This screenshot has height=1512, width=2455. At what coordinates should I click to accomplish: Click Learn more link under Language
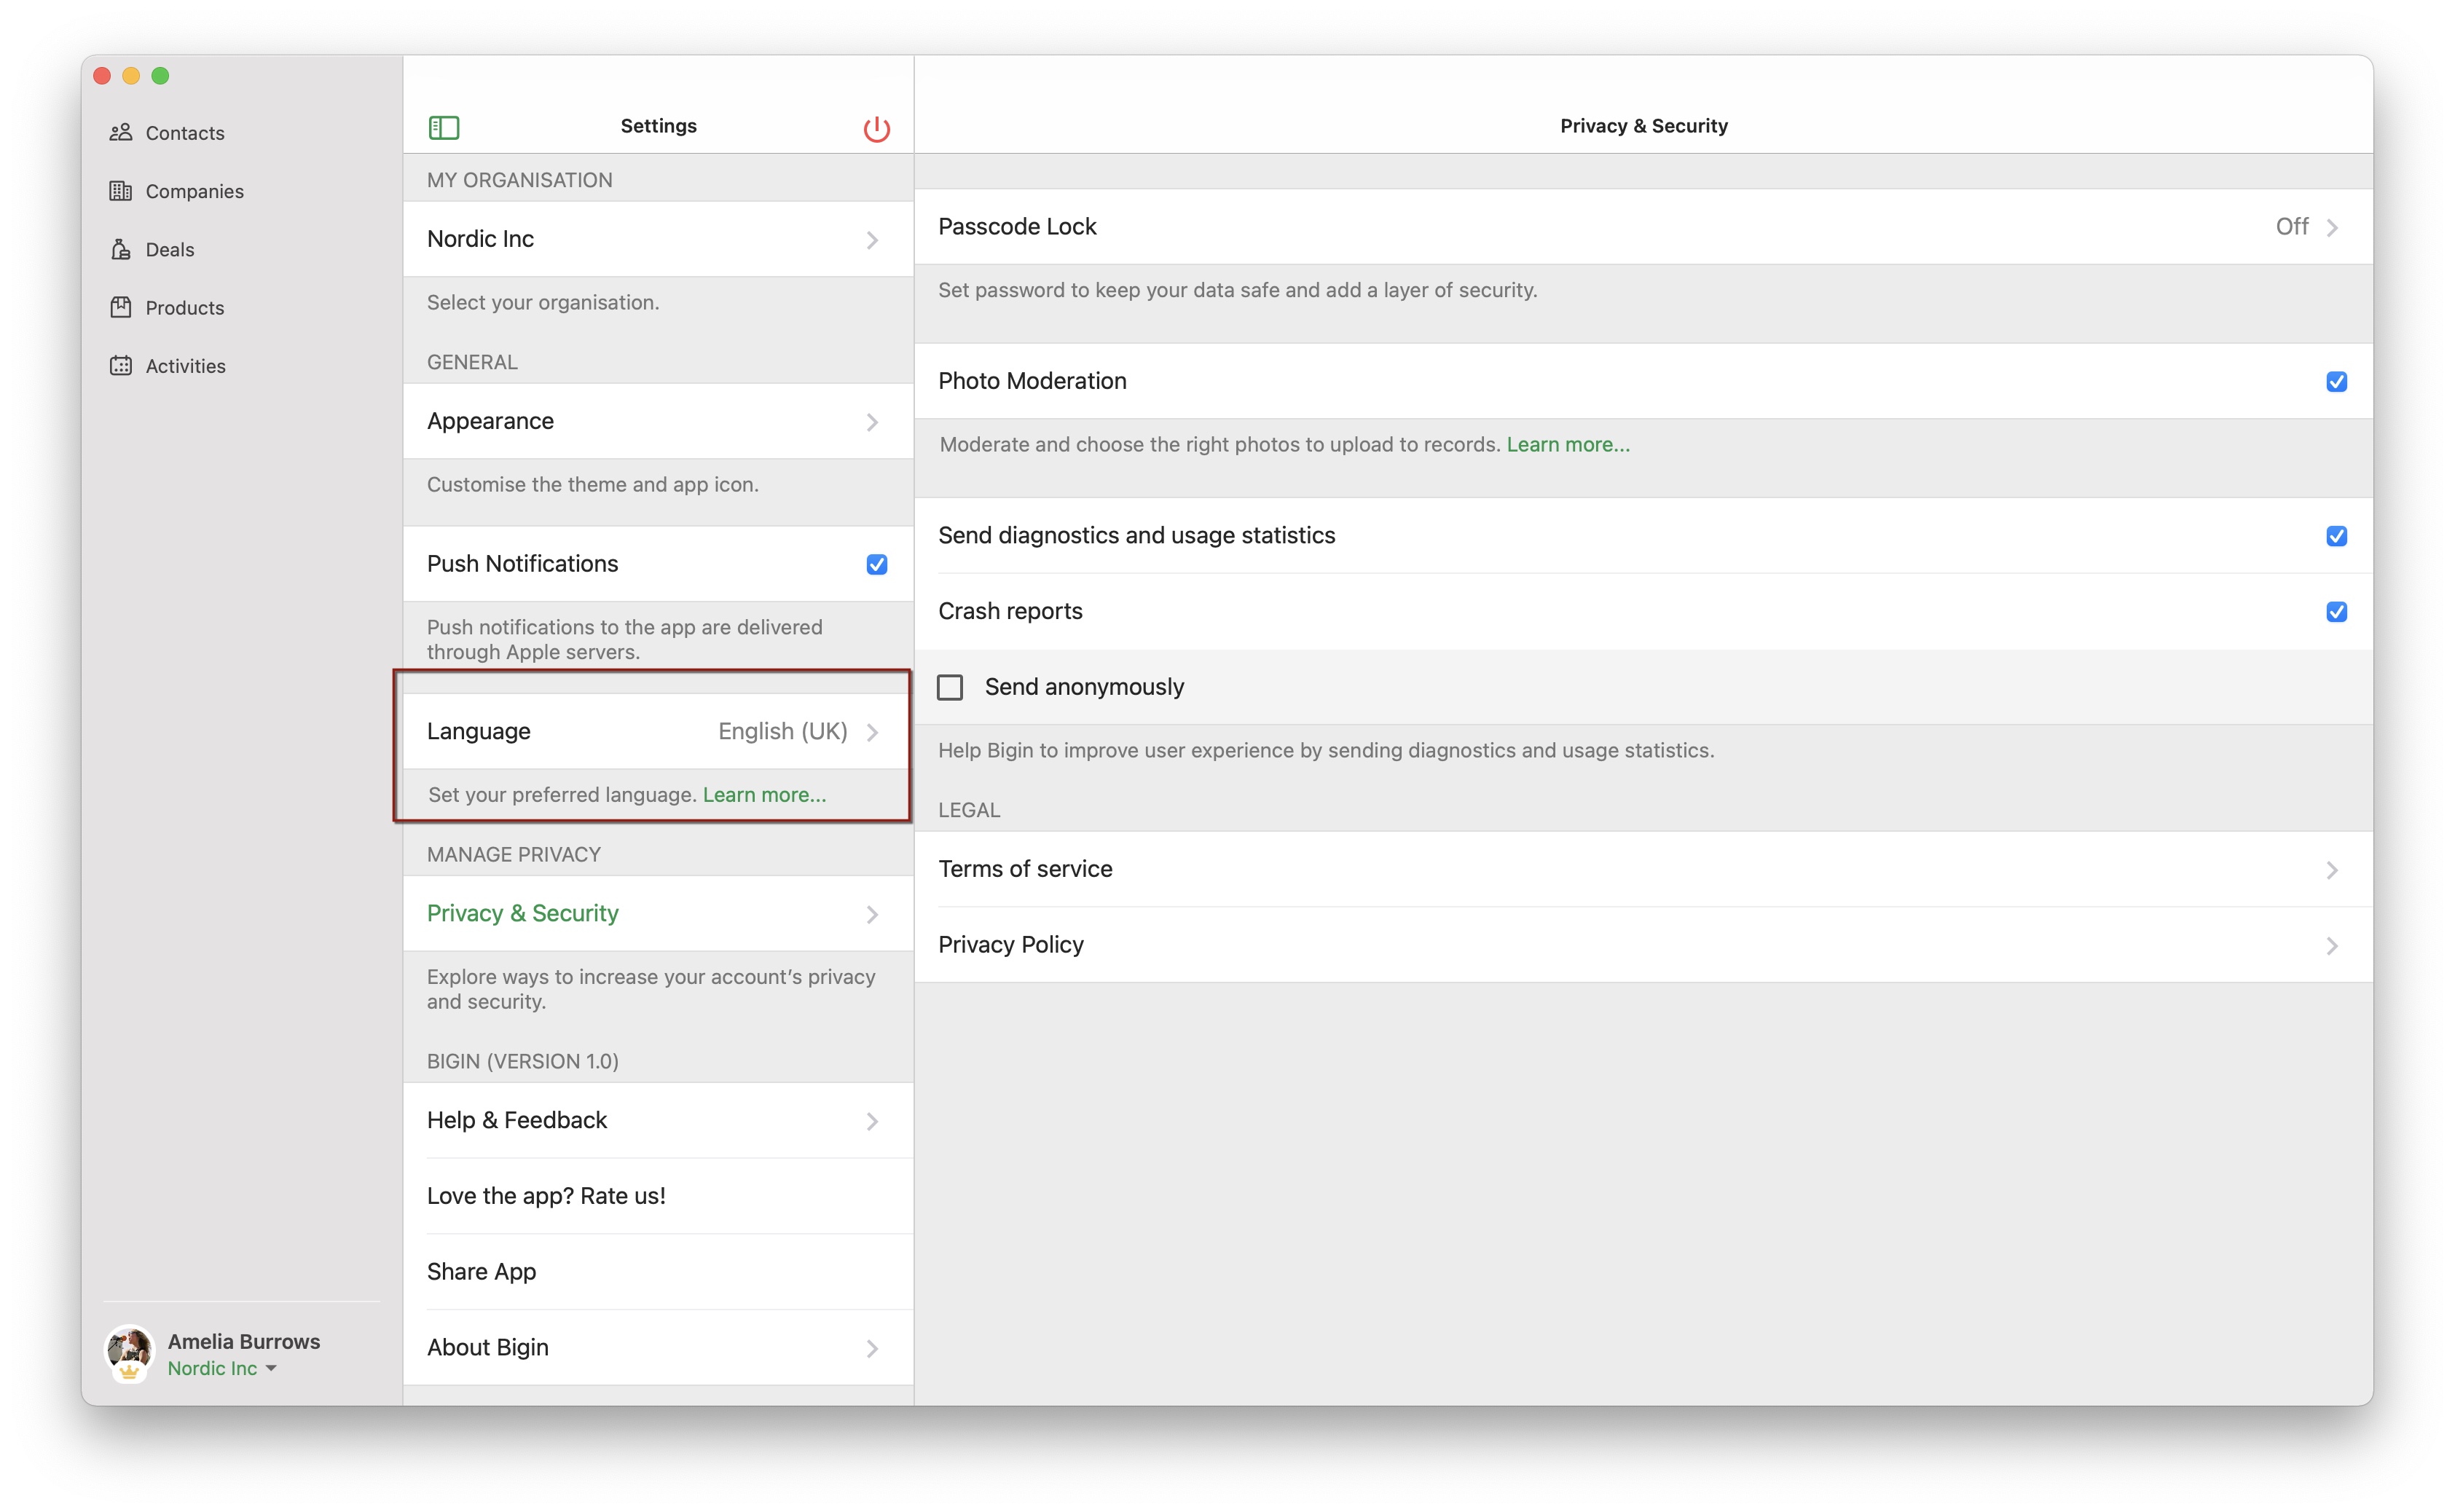(764, 795)
